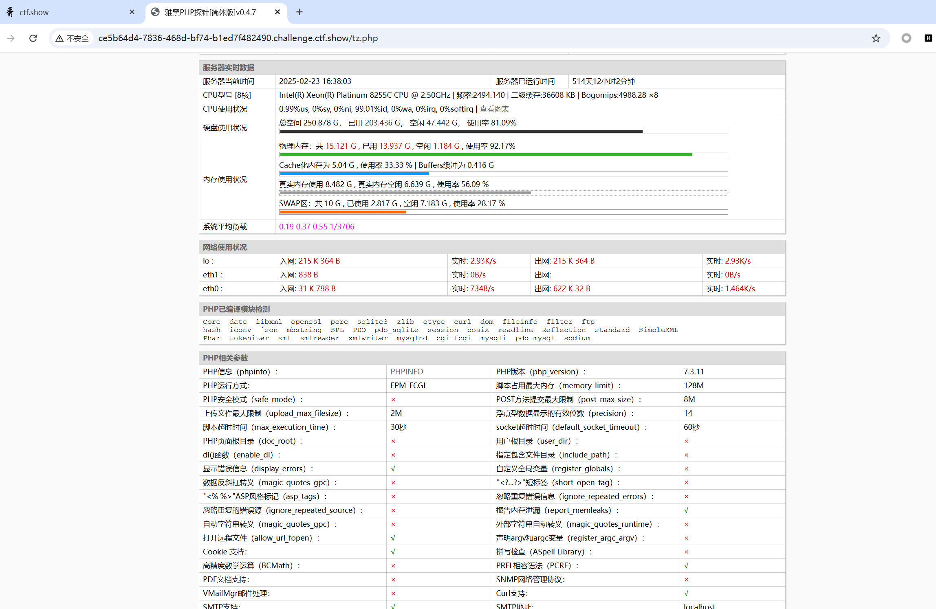936x609 pixels.
Task: Click the green physical memory usage bar
Action: 485,155
